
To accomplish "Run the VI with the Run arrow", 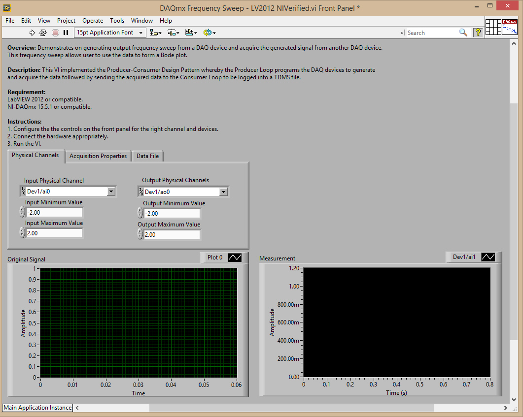I will (x=32, y=32).
